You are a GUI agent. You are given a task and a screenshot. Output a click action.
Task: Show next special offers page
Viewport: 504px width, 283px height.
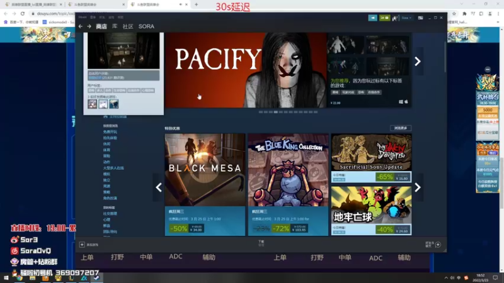[x=418, y=187]
